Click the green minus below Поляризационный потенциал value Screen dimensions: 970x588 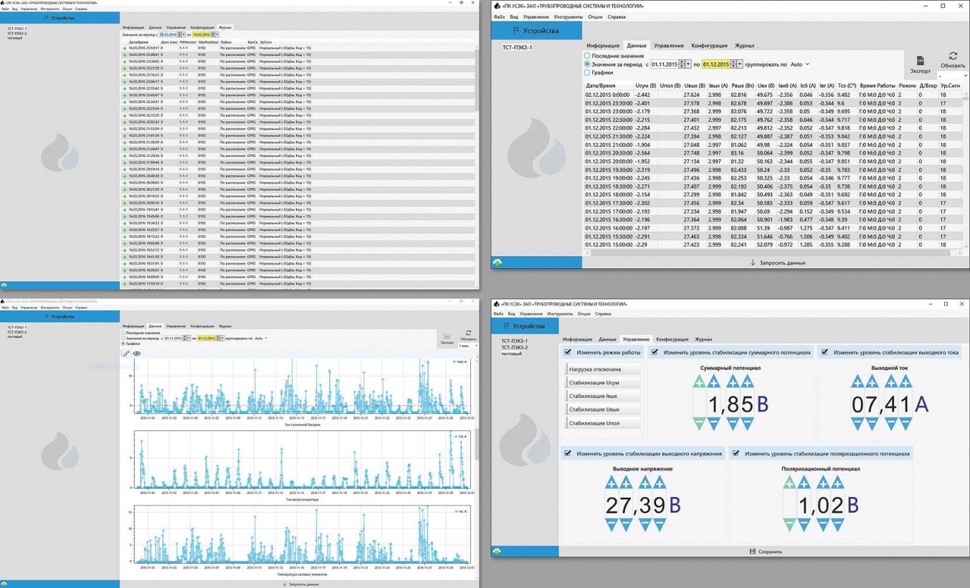coord(789,525)
